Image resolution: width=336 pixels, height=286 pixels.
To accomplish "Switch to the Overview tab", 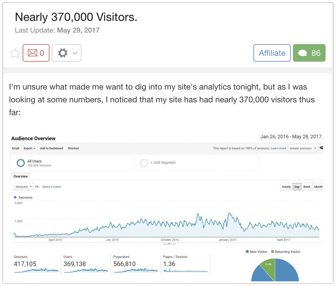I will (21, 176).
